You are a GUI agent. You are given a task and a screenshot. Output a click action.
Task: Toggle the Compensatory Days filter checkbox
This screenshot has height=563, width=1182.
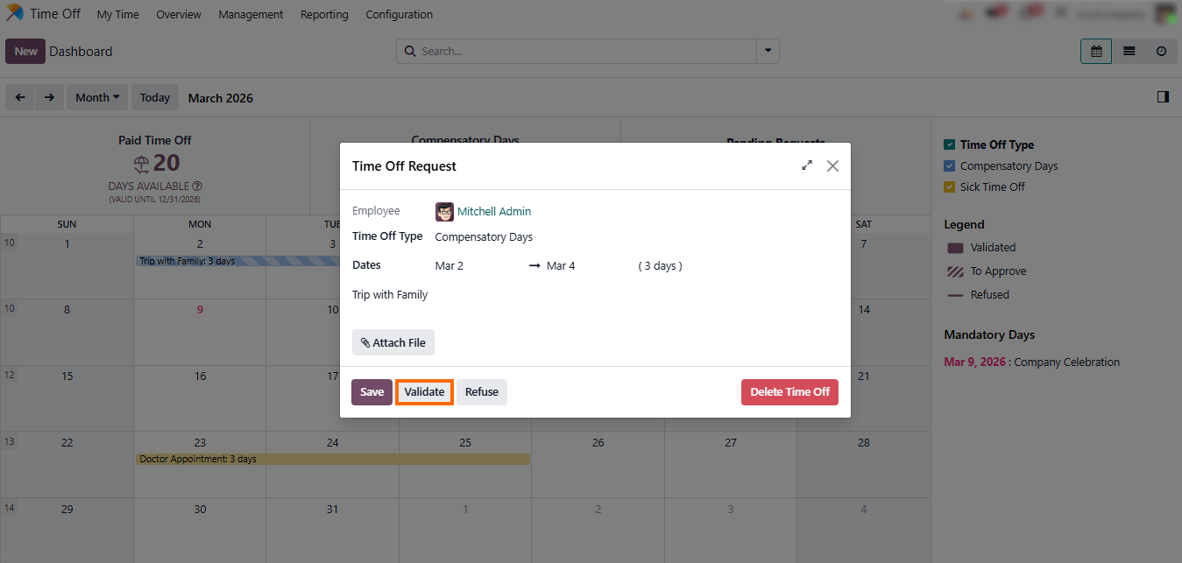coord(950,166)
